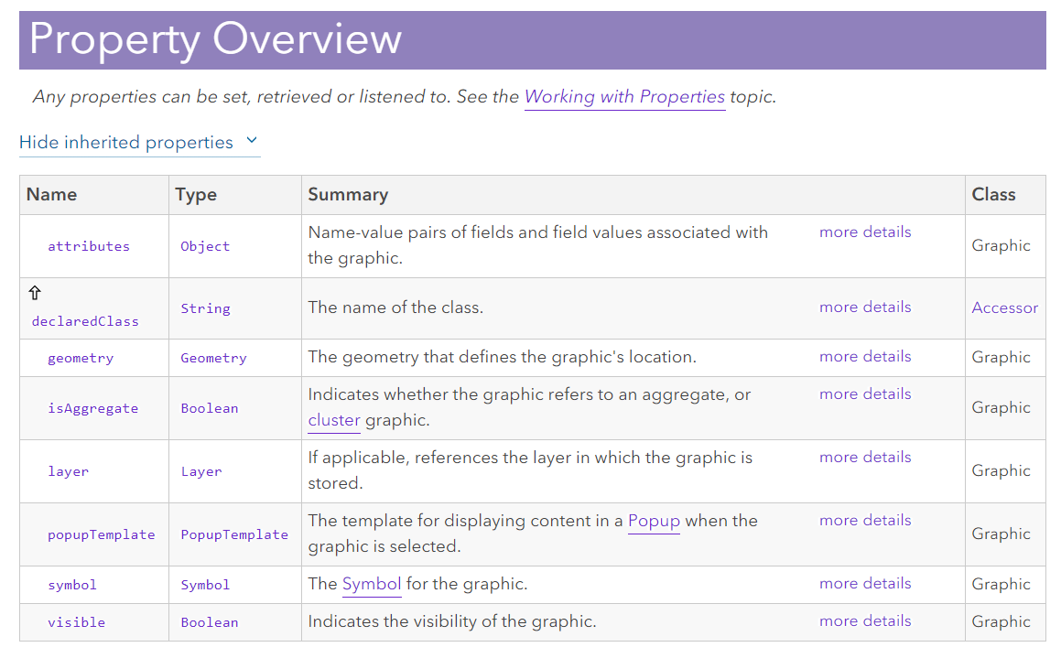This screenshot has width=1061, height=658.
Task: Click "Indicates the visibility of the graphic." text
Action: coord(452,621)
